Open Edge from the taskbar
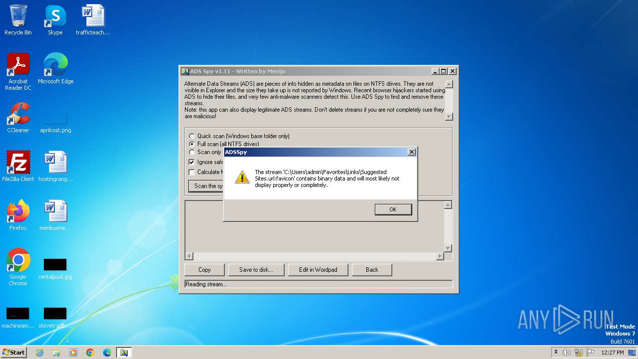The height and width of the screenshot is (359, 638). [x=107, y=353]
